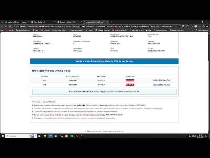This screenshot has width=210, height=158.
Task: Open File Explorer from the taskbar
Action: 45,136
